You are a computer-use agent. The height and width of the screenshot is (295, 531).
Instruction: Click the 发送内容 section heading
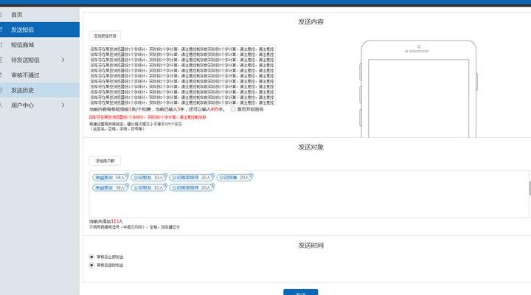coord(310,21)
